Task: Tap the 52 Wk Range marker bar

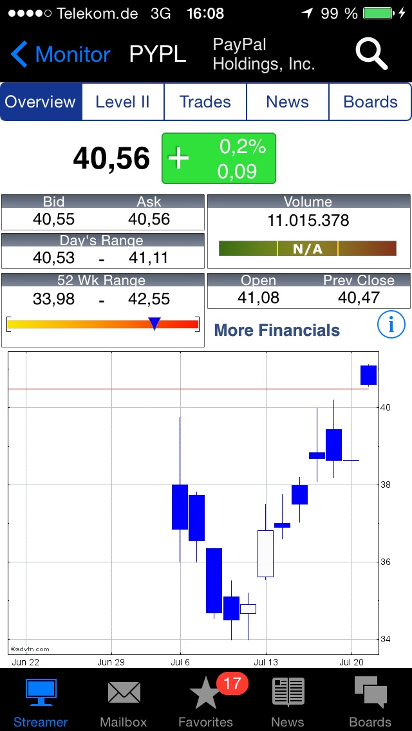Action: click(x=103, y=324)
